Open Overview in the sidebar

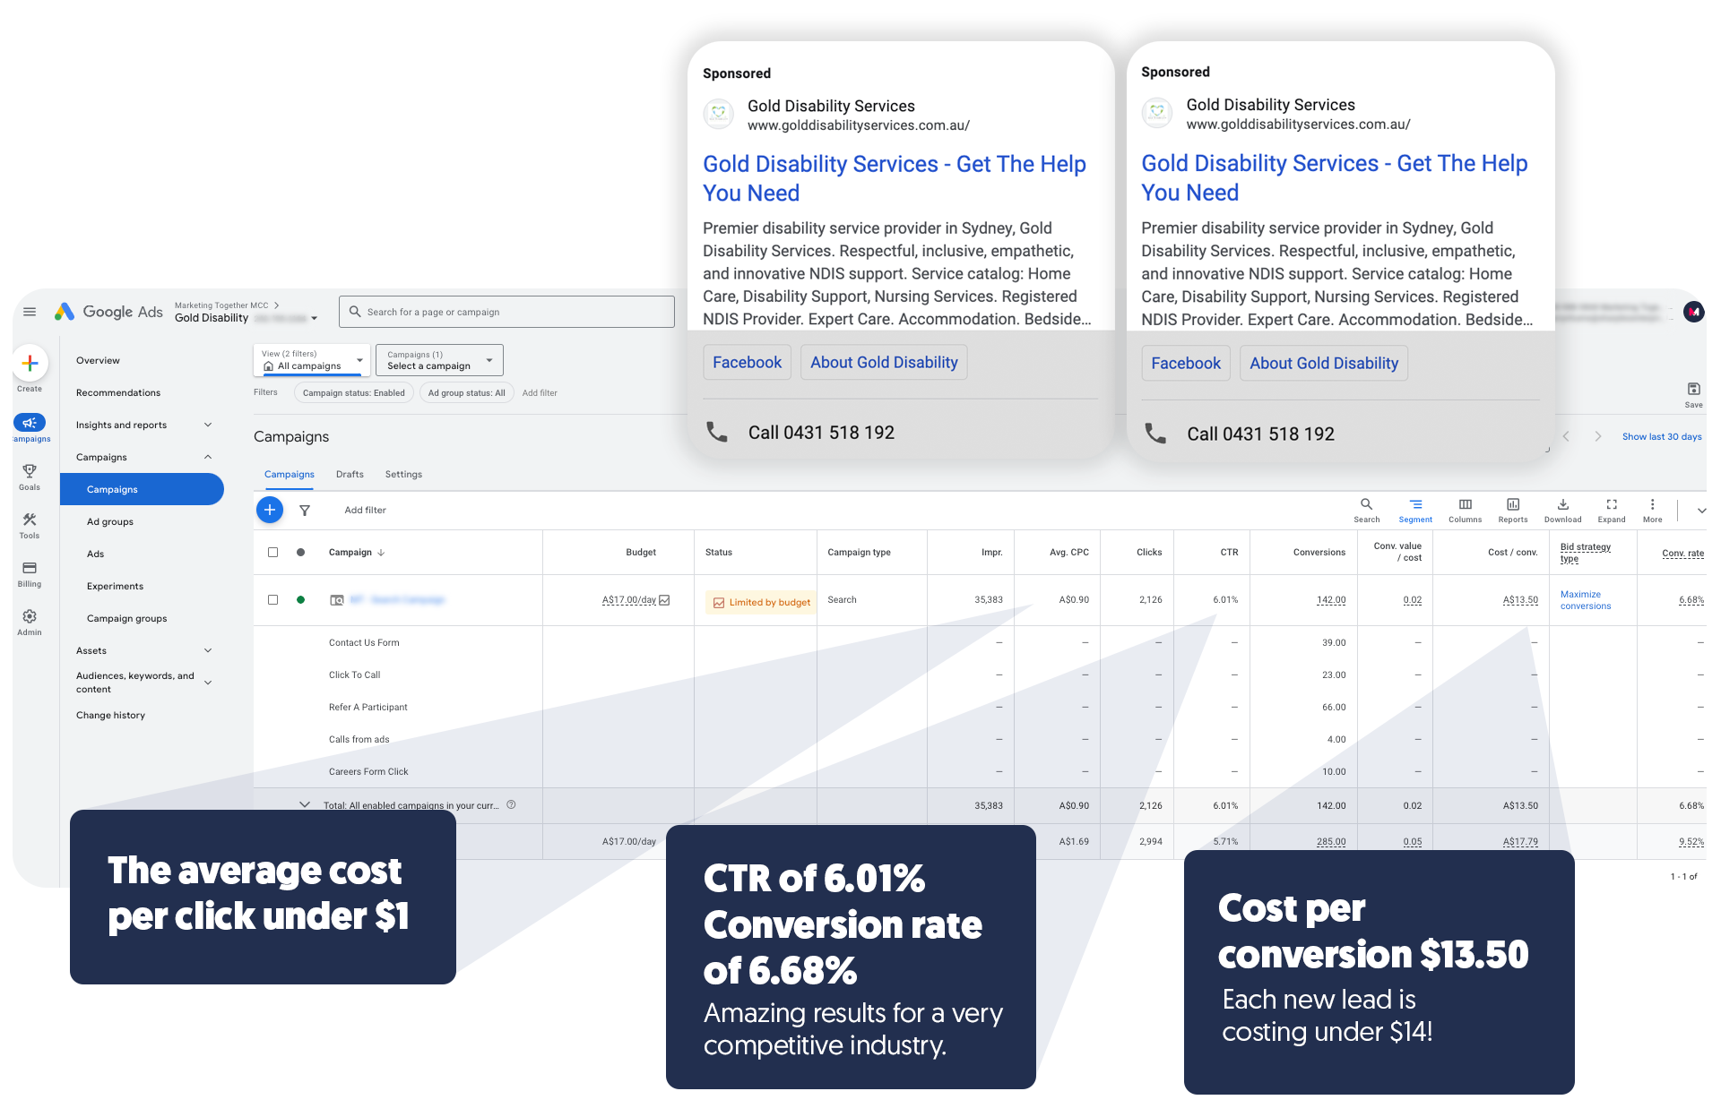[x=98, y=360]
